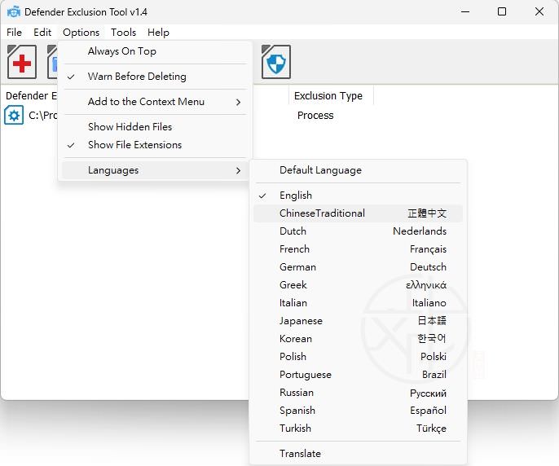Uncheck Show File Extensions

pos(155,145)
